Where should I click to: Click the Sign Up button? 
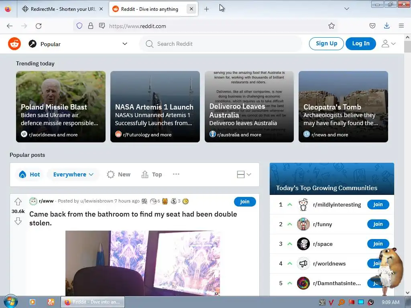coord(326,43)
